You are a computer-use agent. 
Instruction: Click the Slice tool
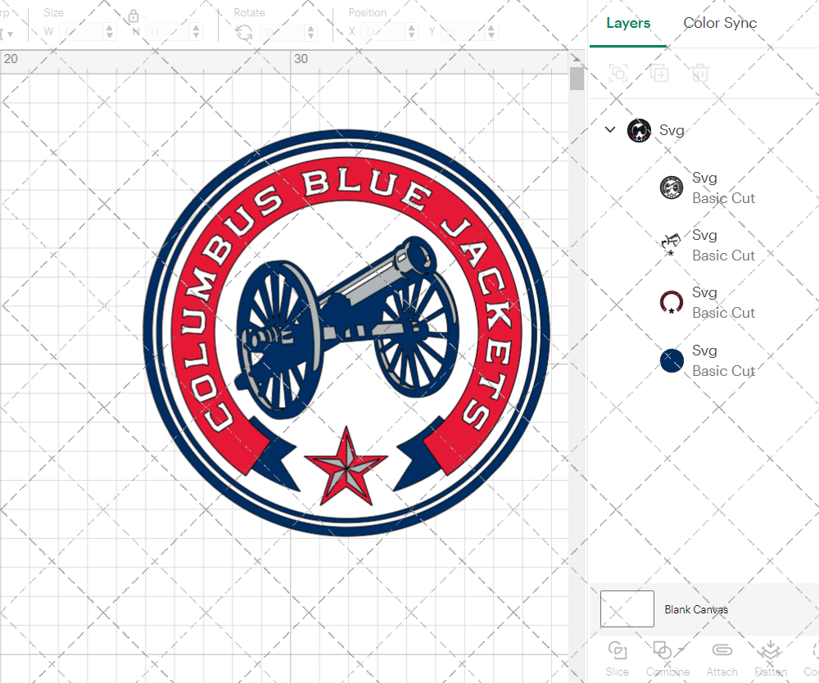click(x=618, y=659)
